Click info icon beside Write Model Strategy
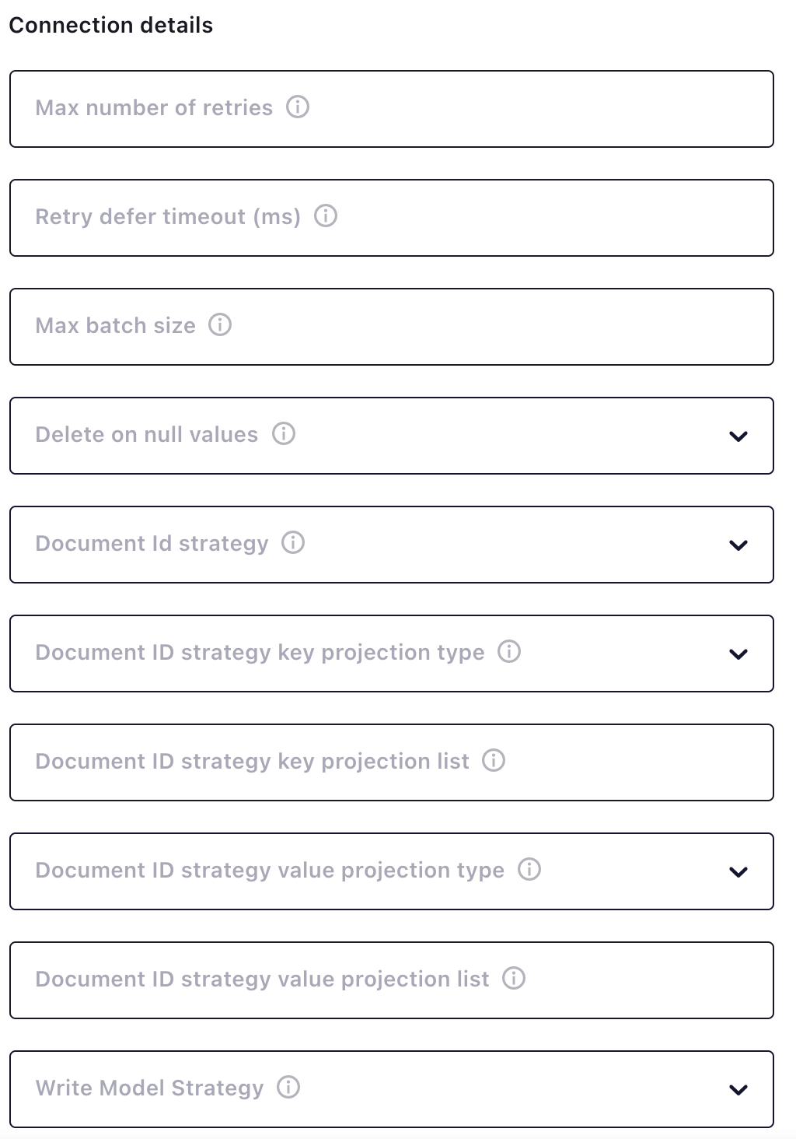 pos(288,1087)
